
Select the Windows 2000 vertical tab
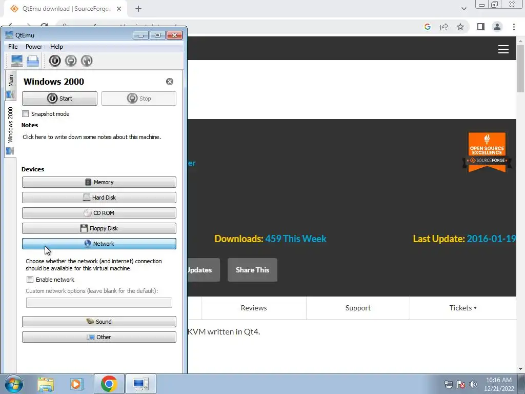point(10,129)
